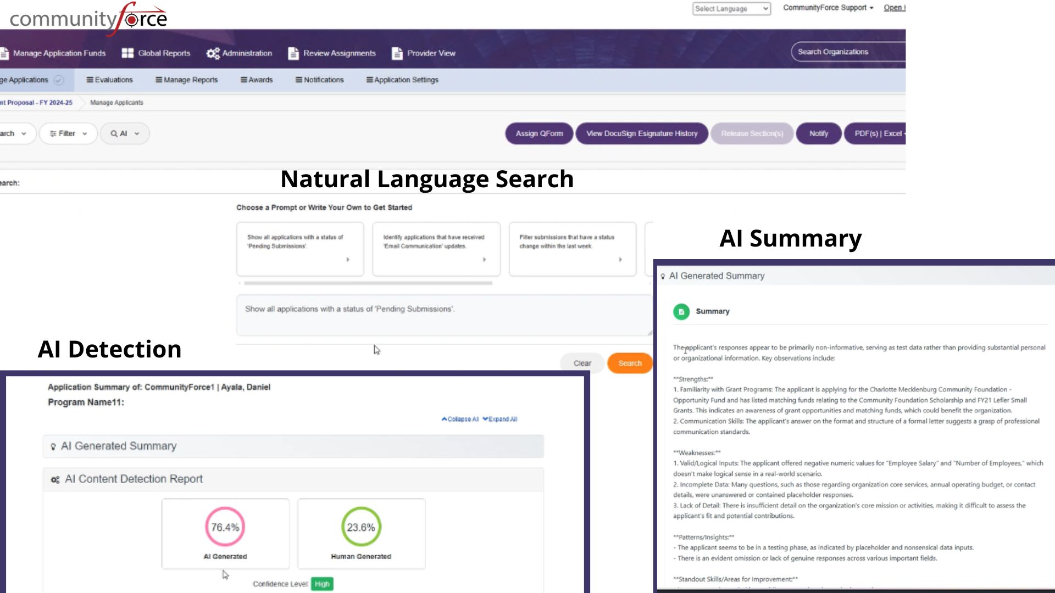The width and height of the screenshot is (1055, 593).
Task: Expand the AI dropdown chevron
Action: click(x=137, y=133)
